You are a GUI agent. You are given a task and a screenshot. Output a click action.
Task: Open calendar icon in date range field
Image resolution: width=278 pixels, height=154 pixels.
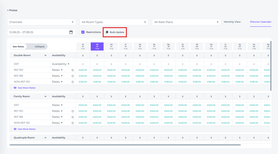pos(71,32)
